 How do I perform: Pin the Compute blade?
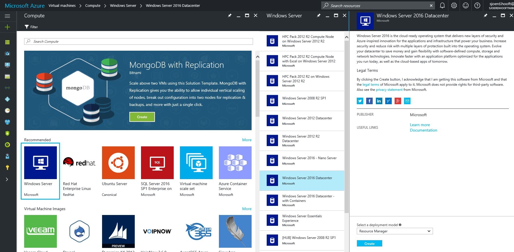(230, 16)
